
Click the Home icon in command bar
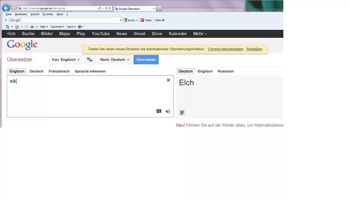(x=8, y=27)
